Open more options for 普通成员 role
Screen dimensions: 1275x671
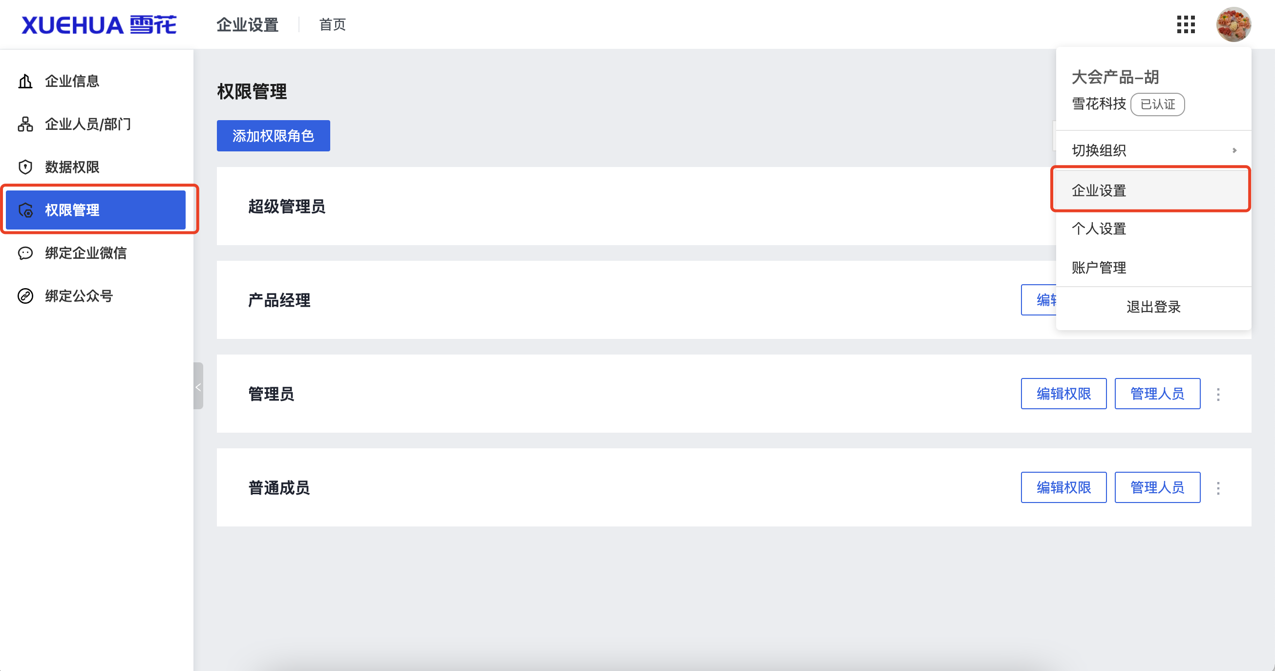coord(1218,488)
